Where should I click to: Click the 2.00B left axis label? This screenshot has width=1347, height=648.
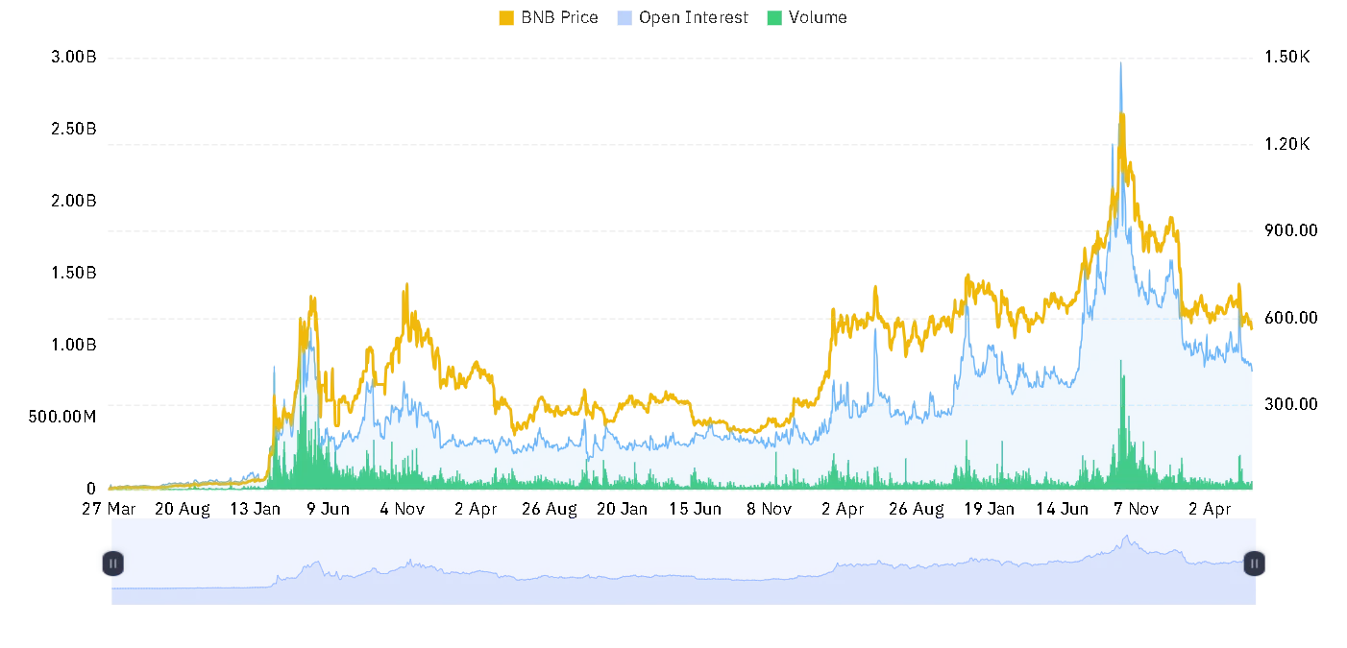tap(74, 201)
